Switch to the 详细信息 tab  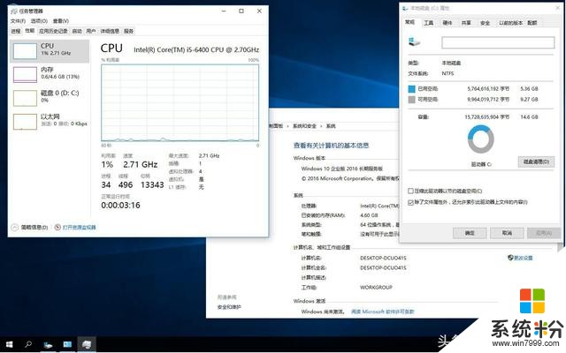tap(110, 31)
